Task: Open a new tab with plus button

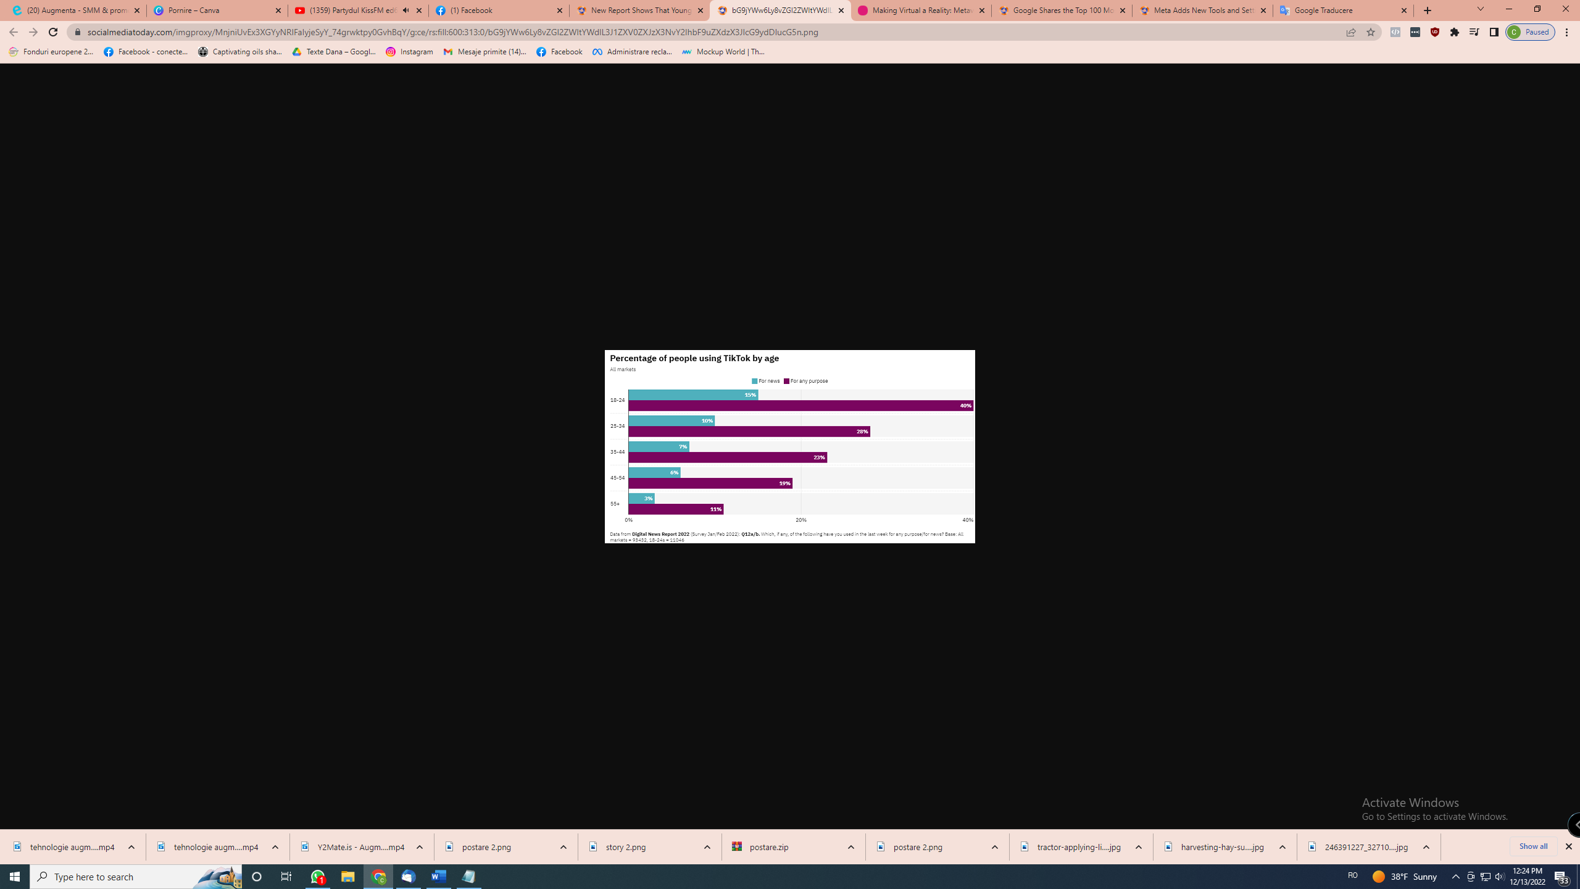Action: 1428,10
